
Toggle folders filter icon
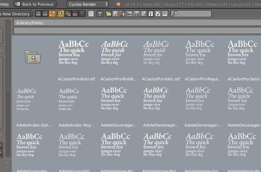click(x=108, y=14)
